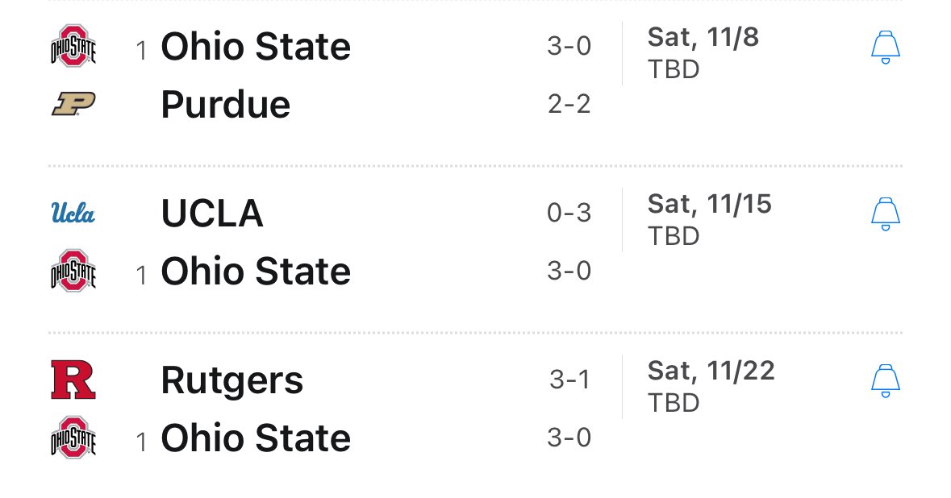
Task: Open Purdue team name link
Action: coord(226,105)
